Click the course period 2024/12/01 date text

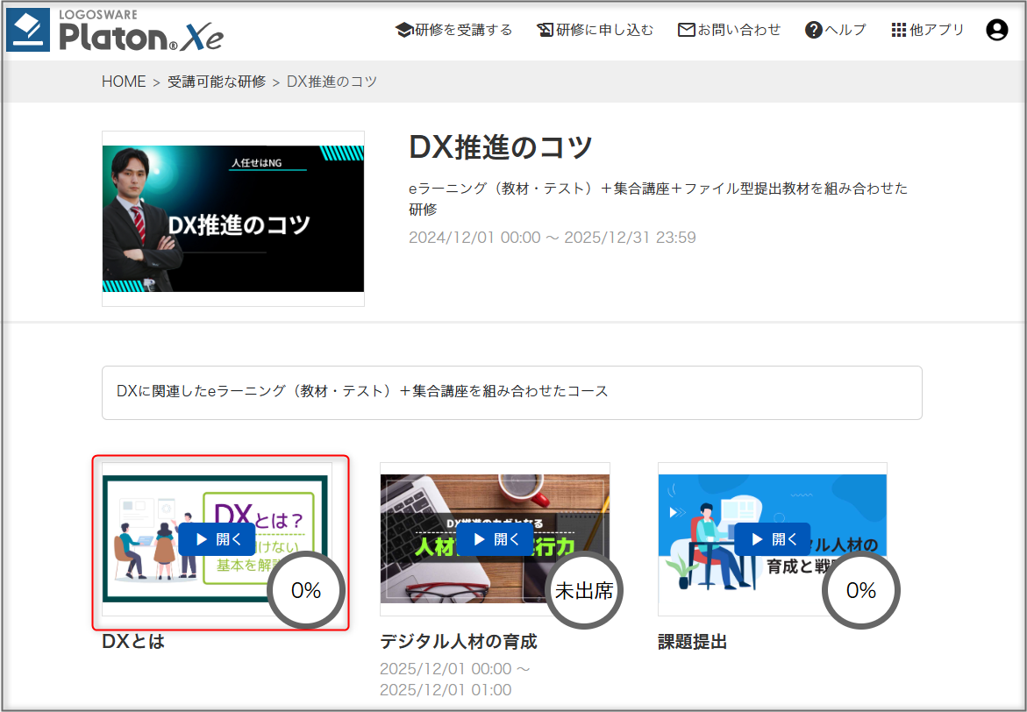(x=553, y=237)
